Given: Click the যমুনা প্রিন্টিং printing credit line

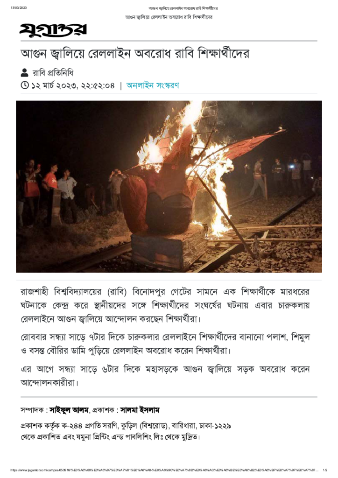Looking at the screenshot, I should (110, 437).
